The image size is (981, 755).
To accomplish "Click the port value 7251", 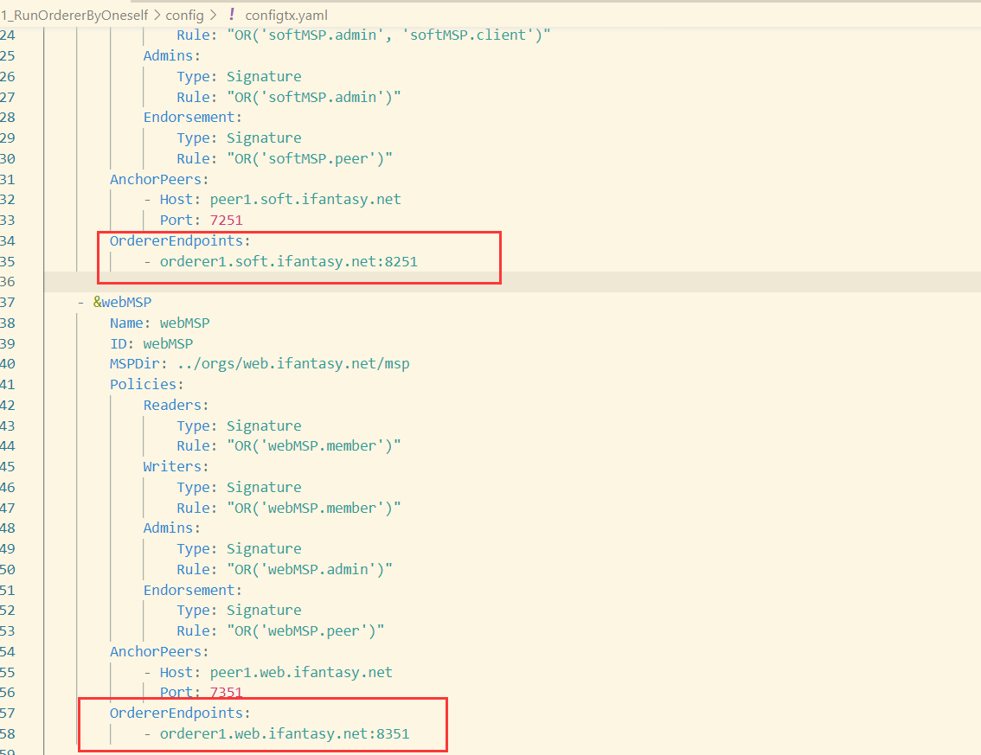I will pyautogui.click(x=226, y=221).
